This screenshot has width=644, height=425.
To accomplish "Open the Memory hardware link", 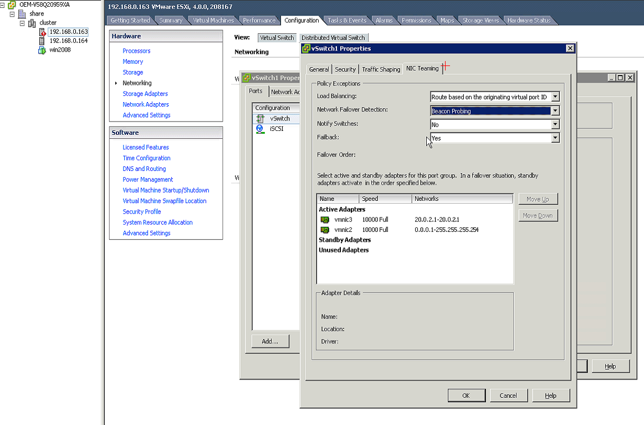I will [x=132, y=62].
